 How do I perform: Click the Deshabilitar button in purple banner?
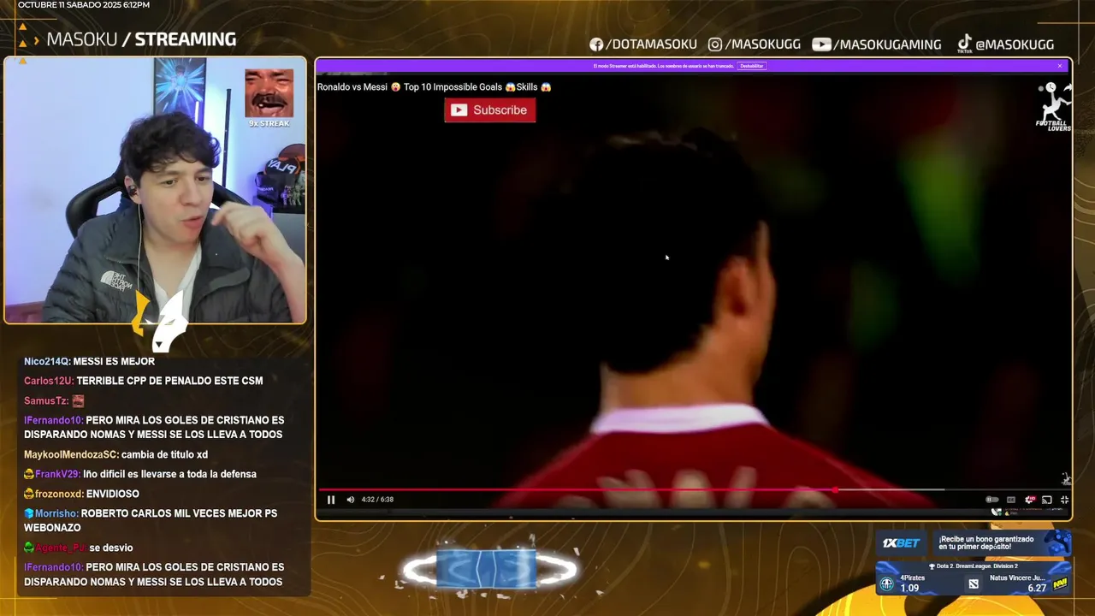click(x=751, y=66)
